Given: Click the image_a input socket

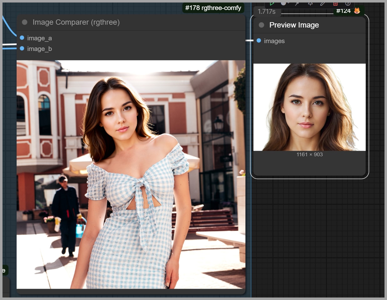Looking at the screenshot, I should (x=22, y=38).
